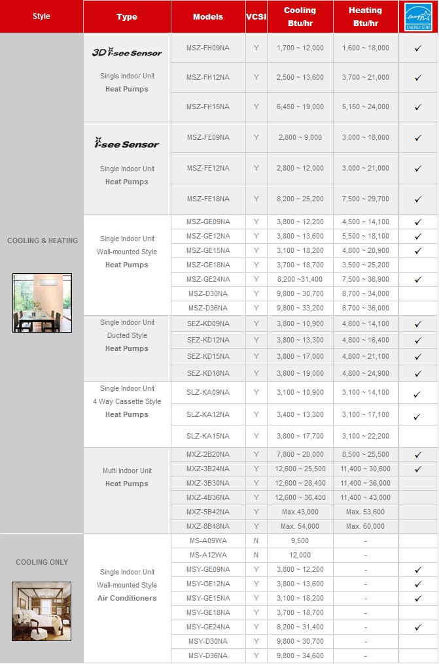Click cooling value Max.43,000
The image size is (439, 664).
click(x=300, y=512)
